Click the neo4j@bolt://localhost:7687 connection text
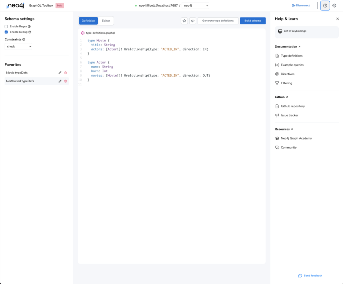 (x=158, y=6)
